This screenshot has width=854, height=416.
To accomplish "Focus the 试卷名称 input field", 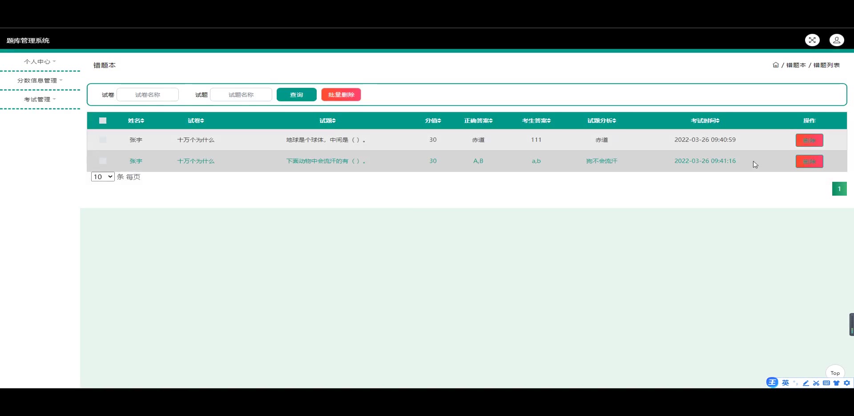I will click(x=148, y=95).
